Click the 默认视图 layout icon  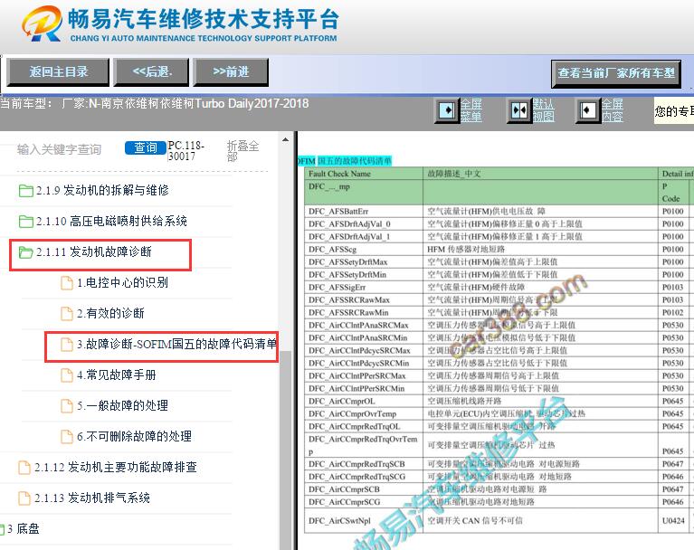point(518,110)
